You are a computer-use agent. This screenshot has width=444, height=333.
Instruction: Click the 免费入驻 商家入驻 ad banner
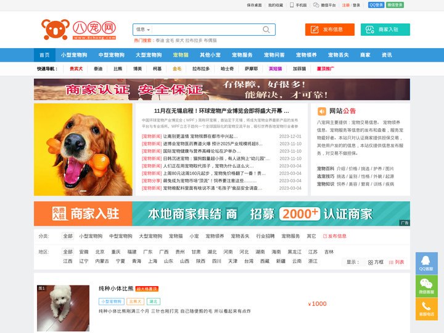[x=222, y=213]
